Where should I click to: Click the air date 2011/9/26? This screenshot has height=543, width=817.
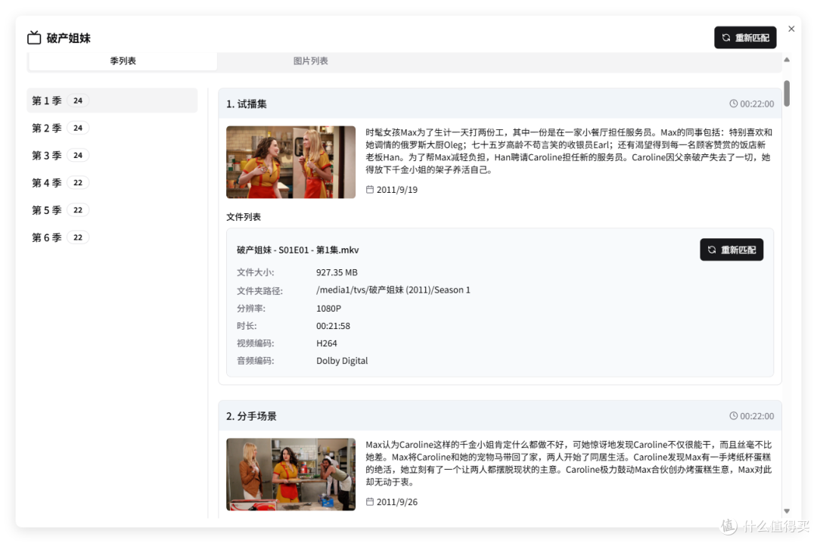tap(397, 502)
